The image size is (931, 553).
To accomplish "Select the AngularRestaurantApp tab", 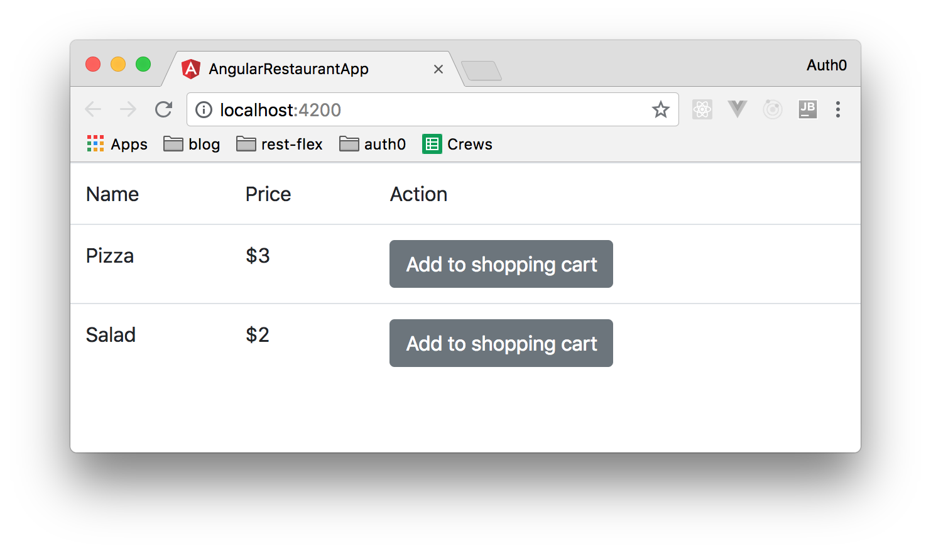I will 289,69.
